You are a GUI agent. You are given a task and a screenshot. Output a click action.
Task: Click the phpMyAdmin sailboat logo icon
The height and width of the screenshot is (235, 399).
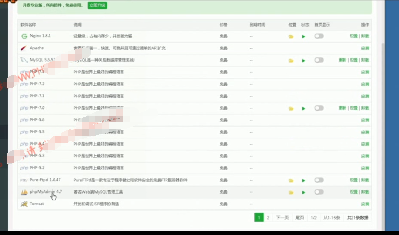[24, 192]
